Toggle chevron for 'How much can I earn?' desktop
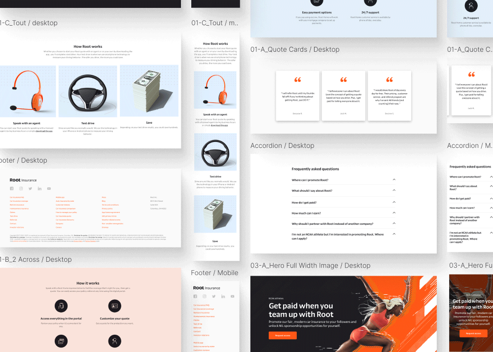 coord(394,213)
